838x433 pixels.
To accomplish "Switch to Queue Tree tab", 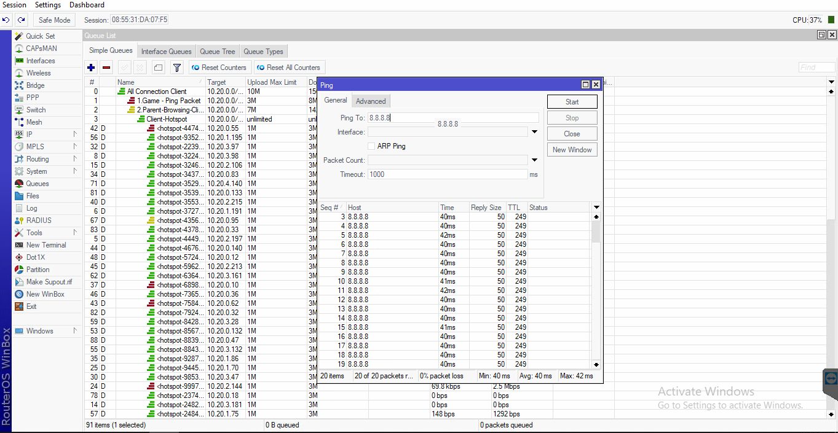I will coord(218,52).
